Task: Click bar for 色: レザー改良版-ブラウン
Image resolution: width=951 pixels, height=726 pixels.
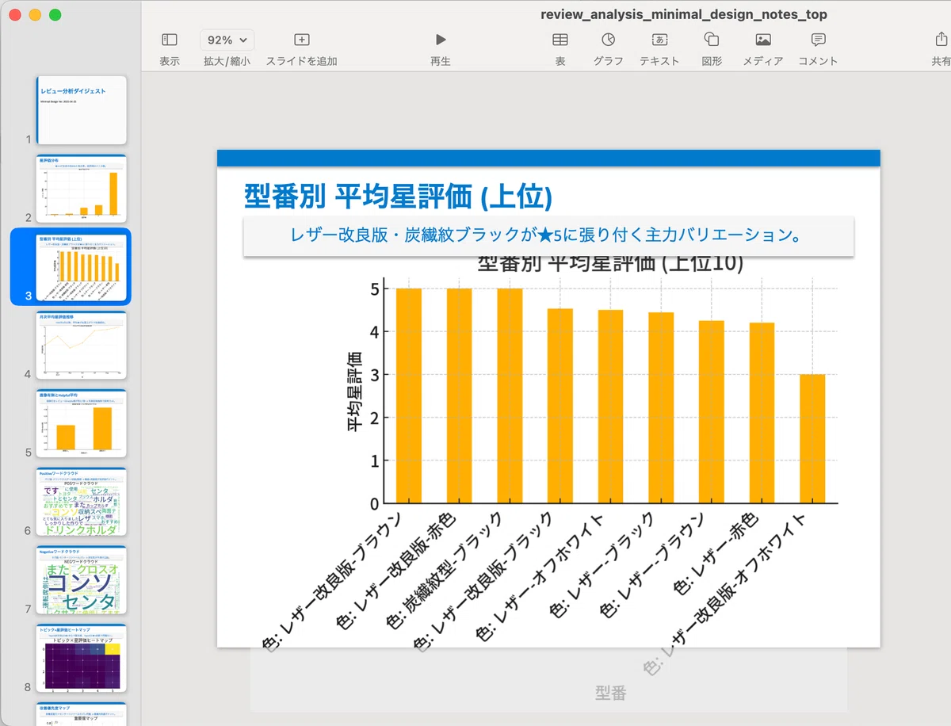Action: 409,395
